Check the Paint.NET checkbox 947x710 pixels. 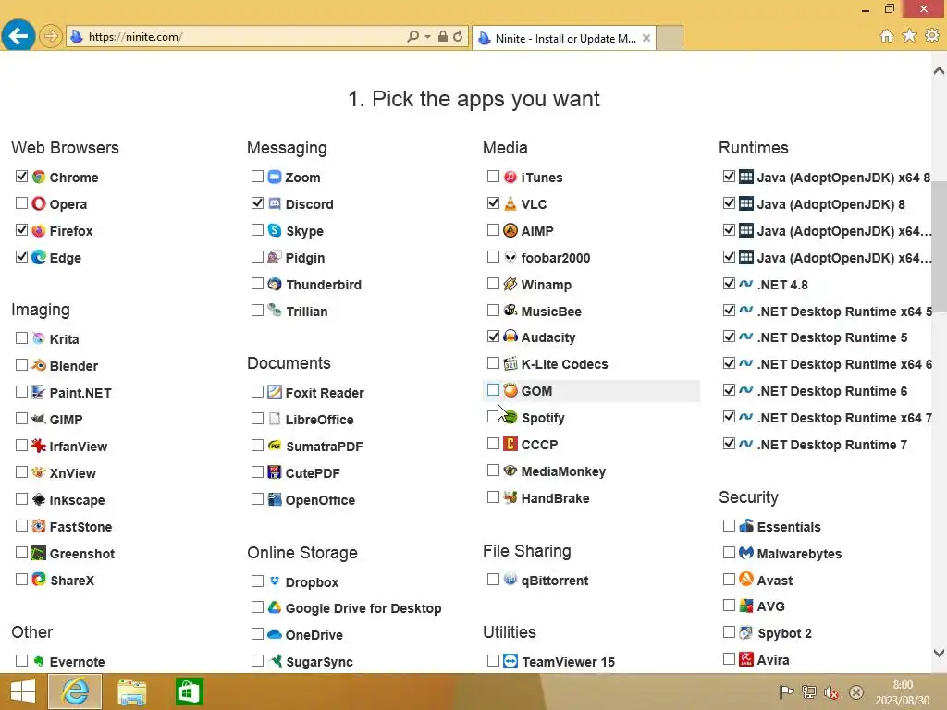click(x=22, y=392)
